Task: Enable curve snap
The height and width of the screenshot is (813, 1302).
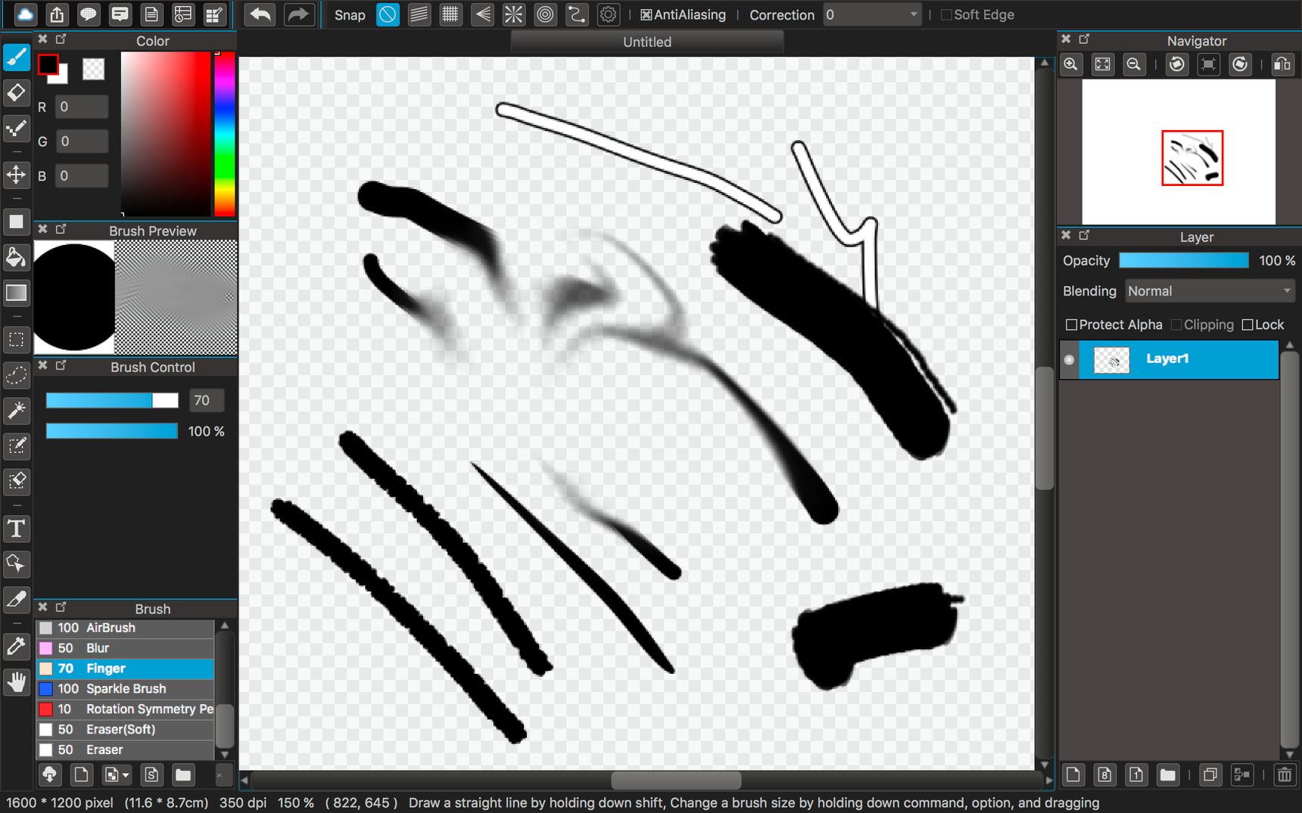Action: [x=576, y=14]
